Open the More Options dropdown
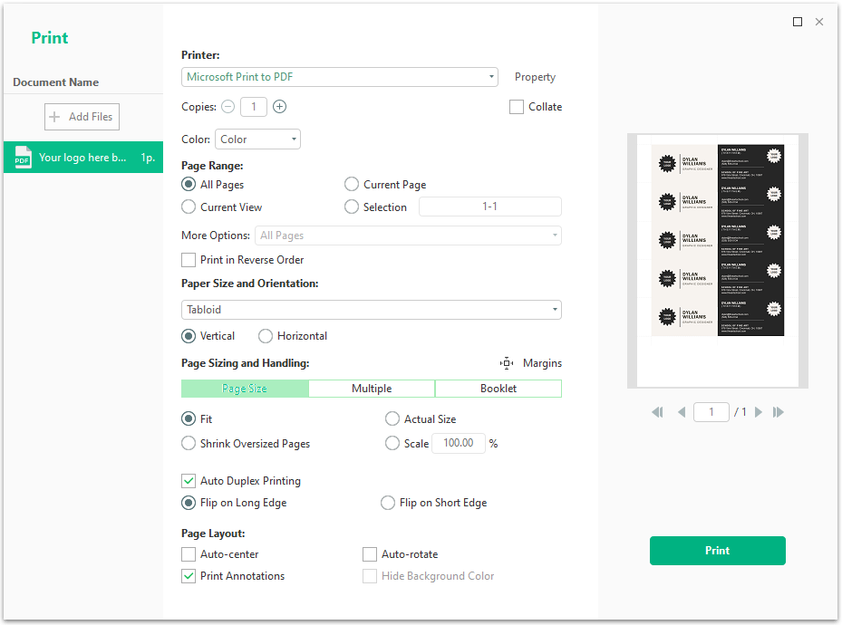This screenshot has height=625, width=842. click(x=408, y=236)
